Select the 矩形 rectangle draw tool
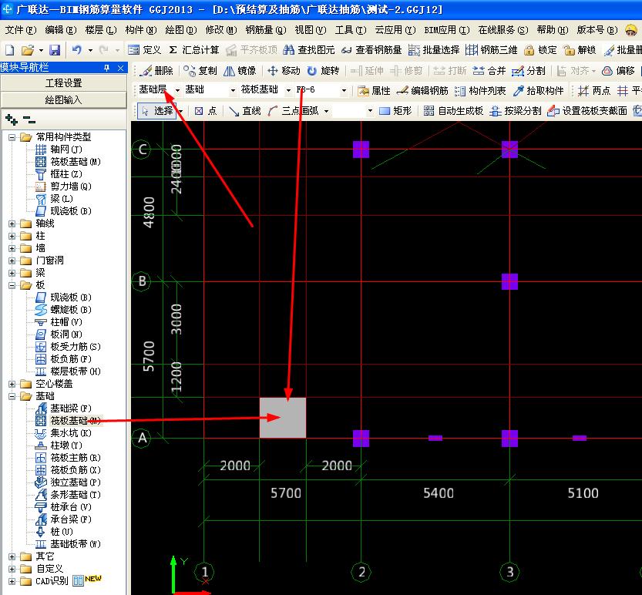The image size is (642, 595). (395, 111)
